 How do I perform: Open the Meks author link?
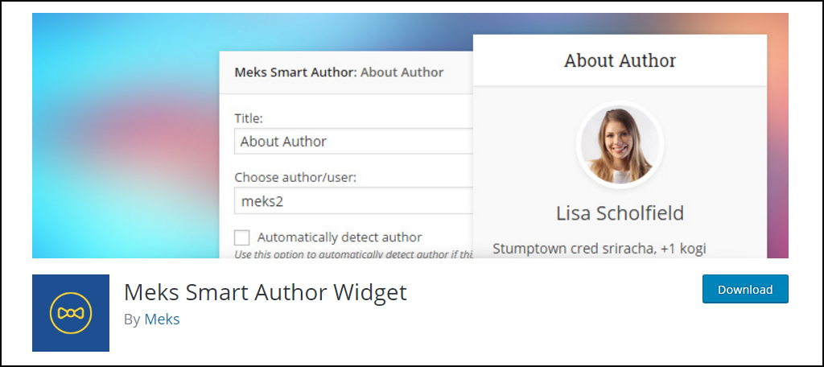pyautogui.click(x=162, y=319)
